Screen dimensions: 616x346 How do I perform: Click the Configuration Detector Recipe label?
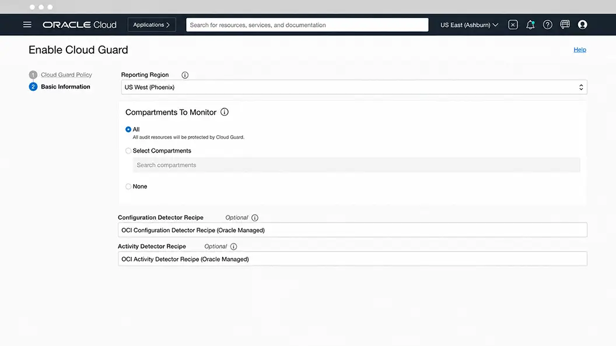[160, 217]
